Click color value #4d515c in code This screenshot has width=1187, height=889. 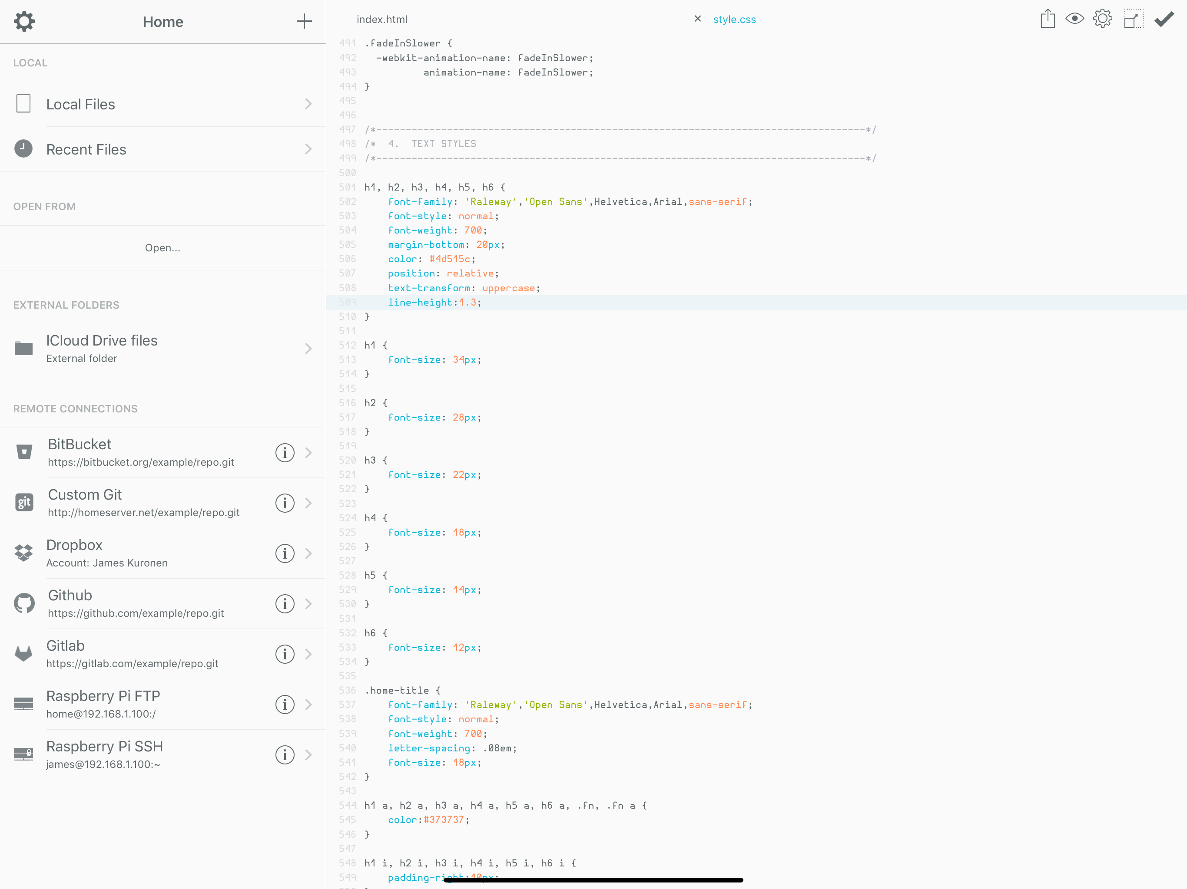[x=450, y=259]
